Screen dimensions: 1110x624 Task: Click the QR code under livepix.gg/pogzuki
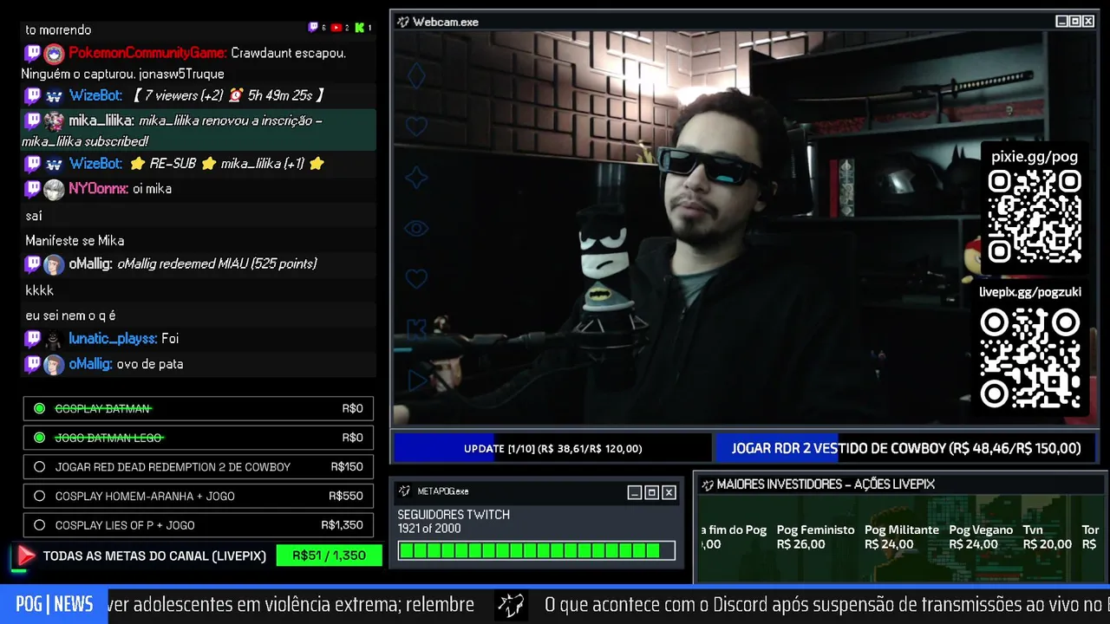pos(1030,358)
